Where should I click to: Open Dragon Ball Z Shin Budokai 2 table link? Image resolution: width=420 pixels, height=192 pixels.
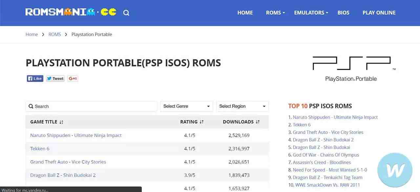click(63, 175)
